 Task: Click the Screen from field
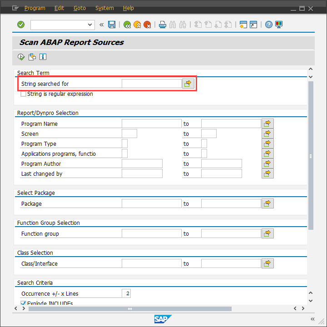tap(129, 134)
